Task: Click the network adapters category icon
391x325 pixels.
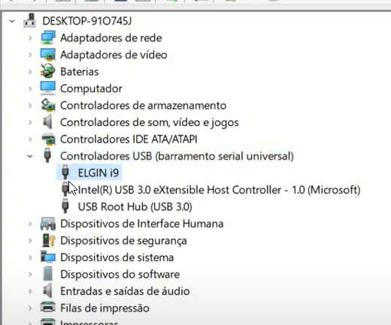Action: tap(47, 38)
